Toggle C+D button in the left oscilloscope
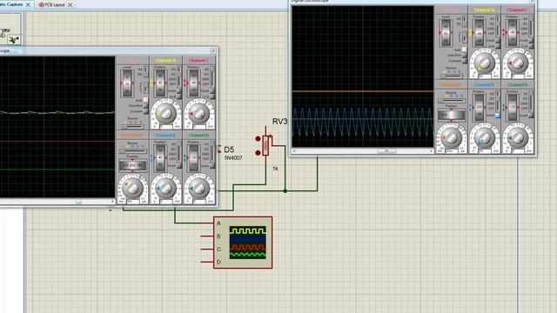The width and height of the screenshot is (557, 313). coord(212,97)
